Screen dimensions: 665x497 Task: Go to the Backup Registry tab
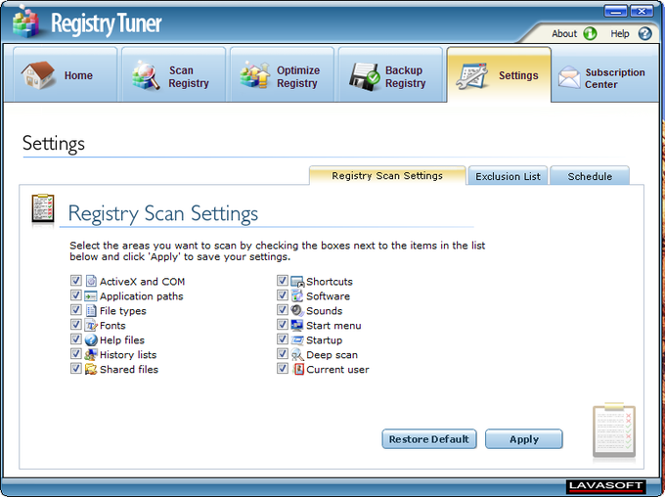(x=390, y=74)
